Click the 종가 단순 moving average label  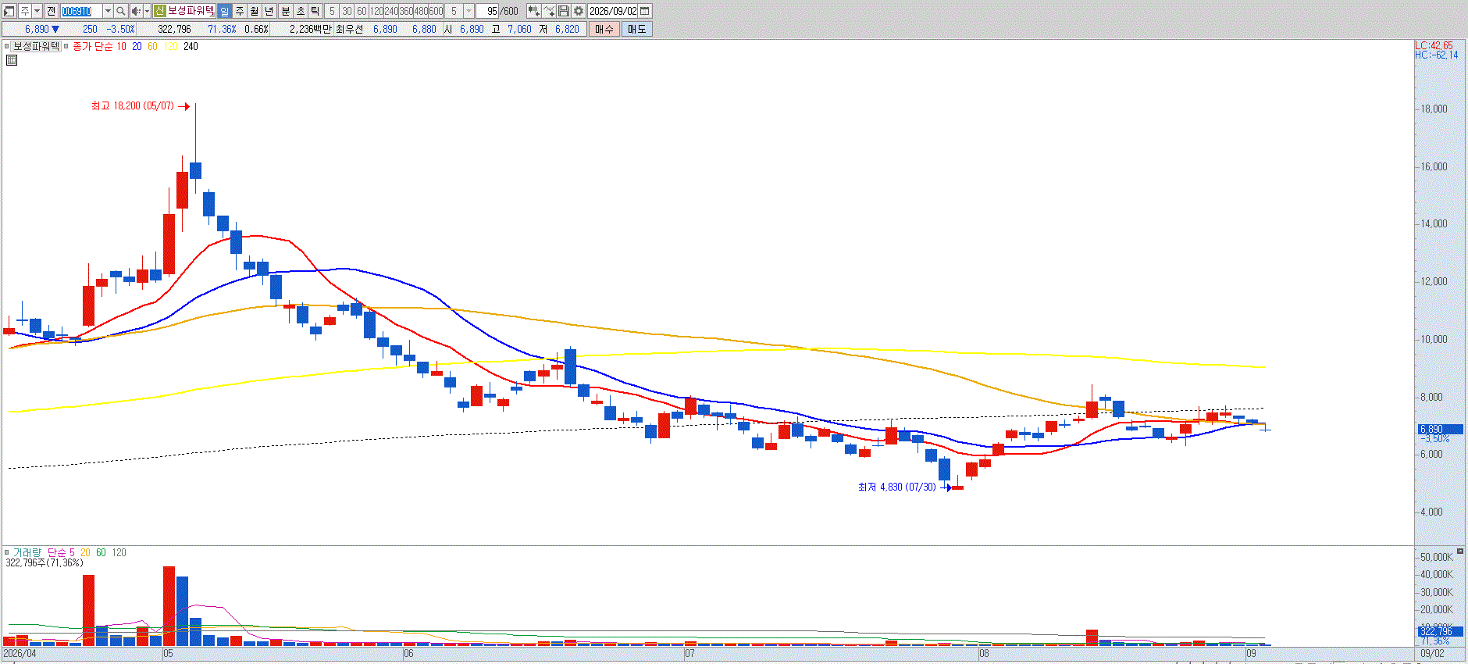click(93, 46)
